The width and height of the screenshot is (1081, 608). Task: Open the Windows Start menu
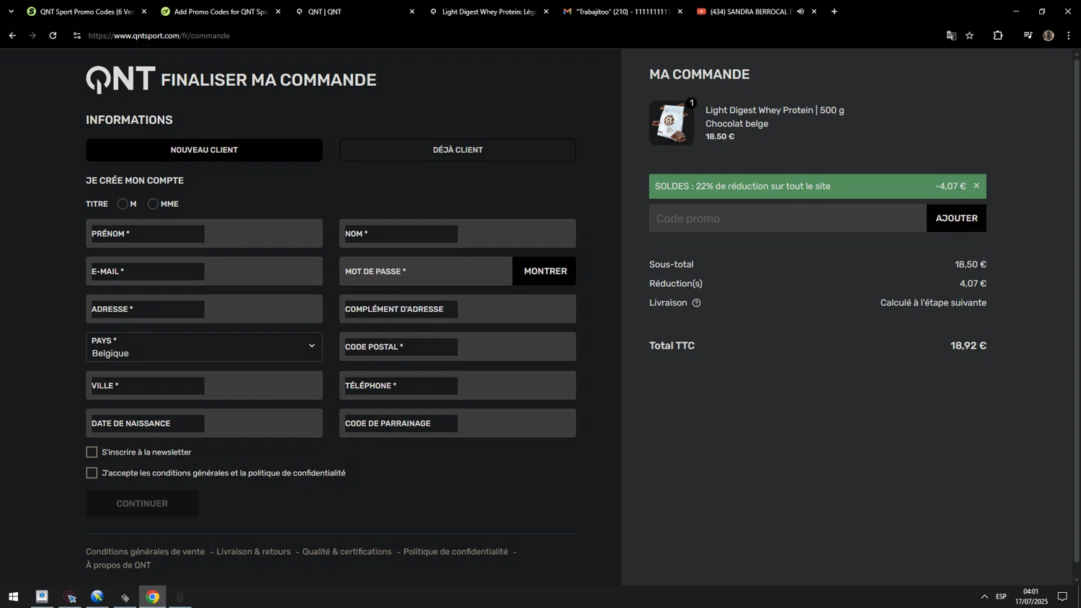(x=13, y=596)
